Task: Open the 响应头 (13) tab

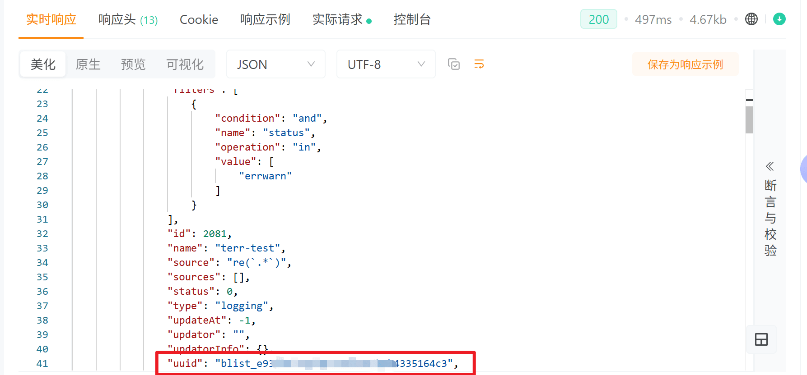Action: [x=128, y=19]
